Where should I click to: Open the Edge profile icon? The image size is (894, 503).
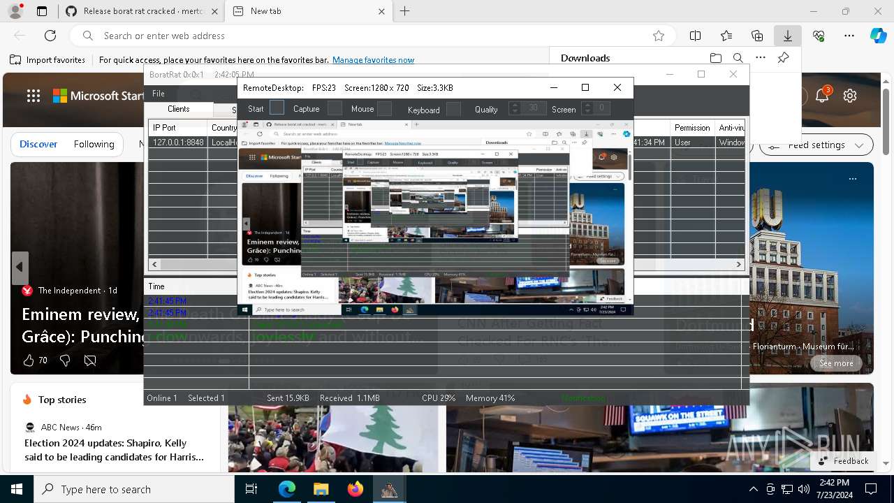coord(15,11)
